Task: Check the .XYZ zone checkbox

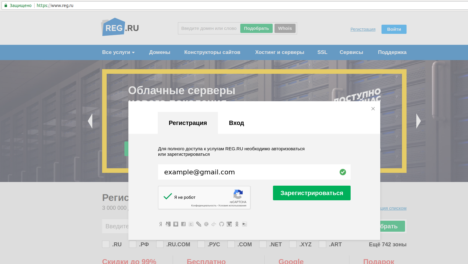Action: click(x=293, y=244)
